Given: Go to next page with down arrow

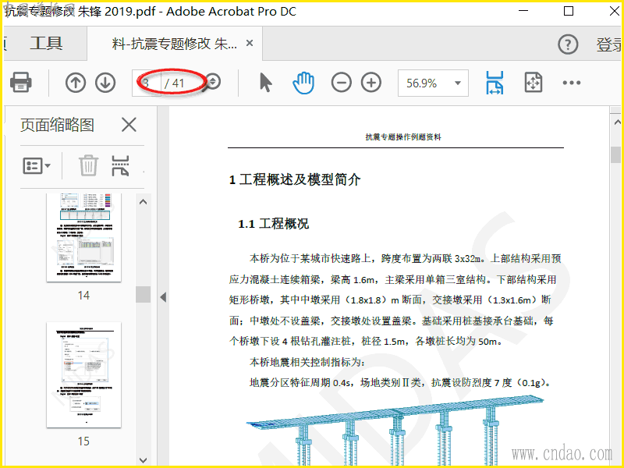Looking at the screenshot, I should tap(105, 83).
